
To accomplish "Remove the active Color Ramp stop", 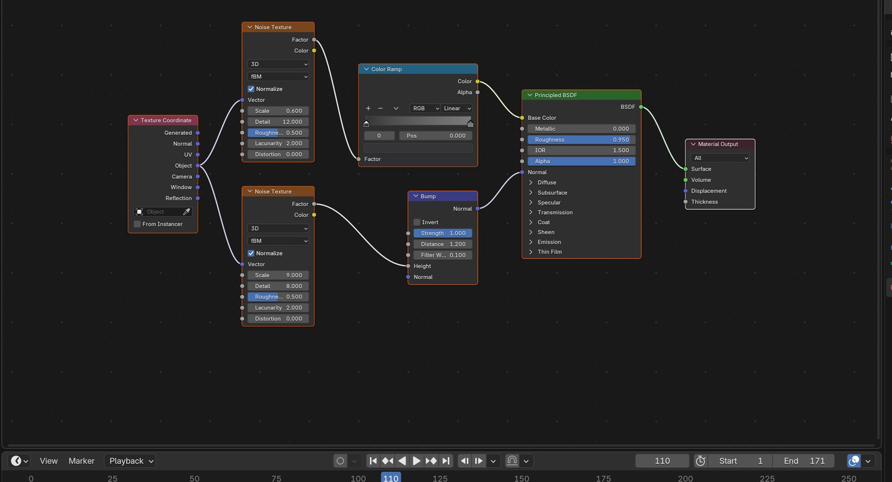I will coord(381,108).
